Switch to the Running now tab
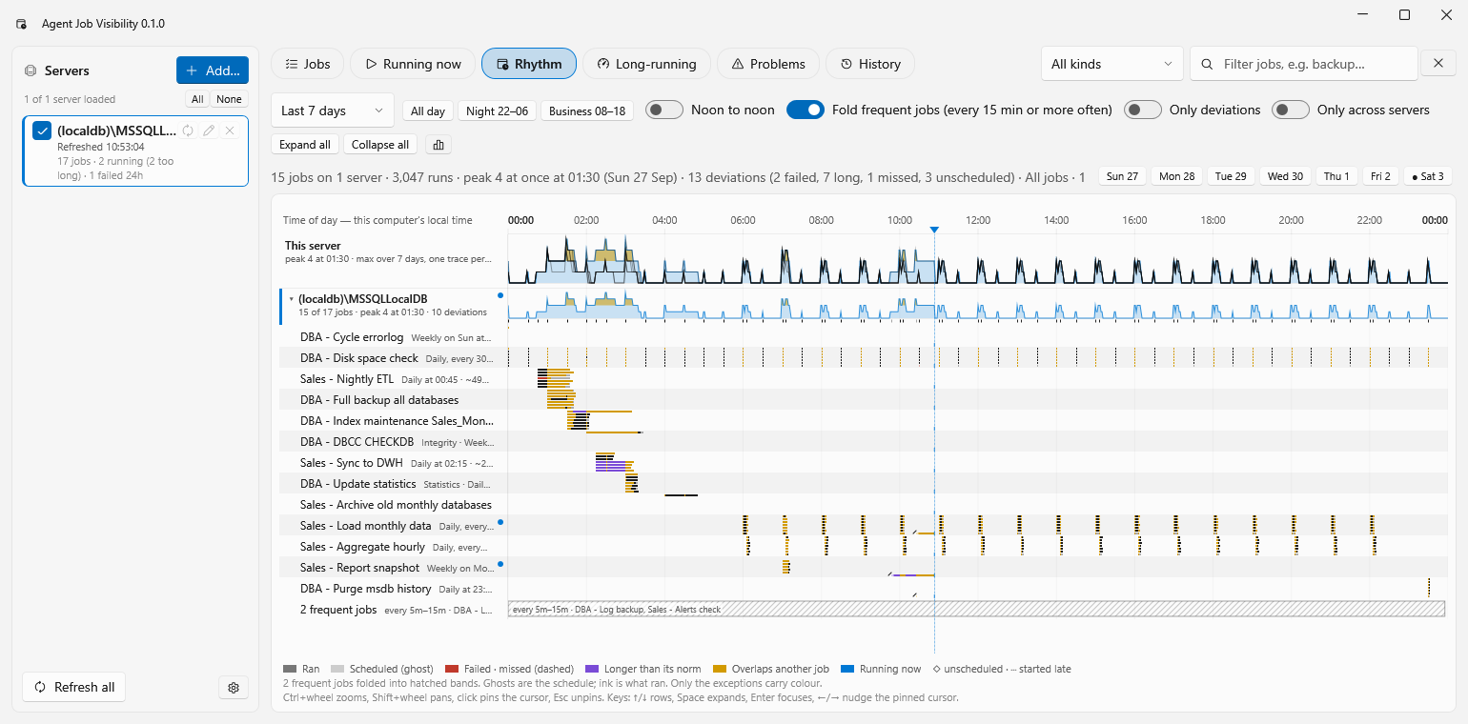The width and height of the screenshot is (1468, 724). coord(413,64)
